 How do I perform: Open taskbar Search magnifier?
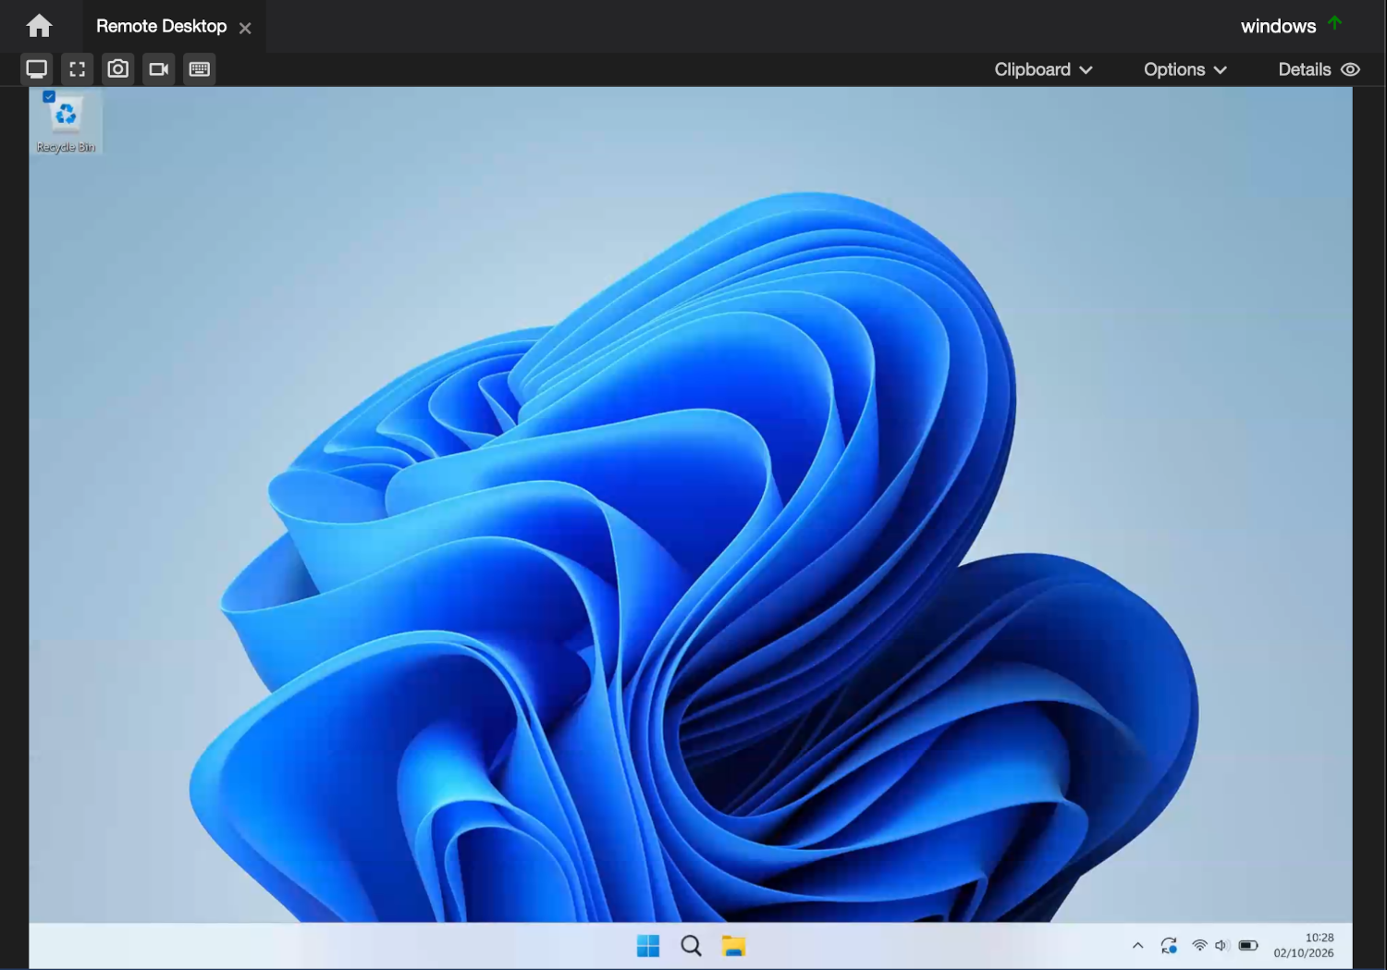691,946
